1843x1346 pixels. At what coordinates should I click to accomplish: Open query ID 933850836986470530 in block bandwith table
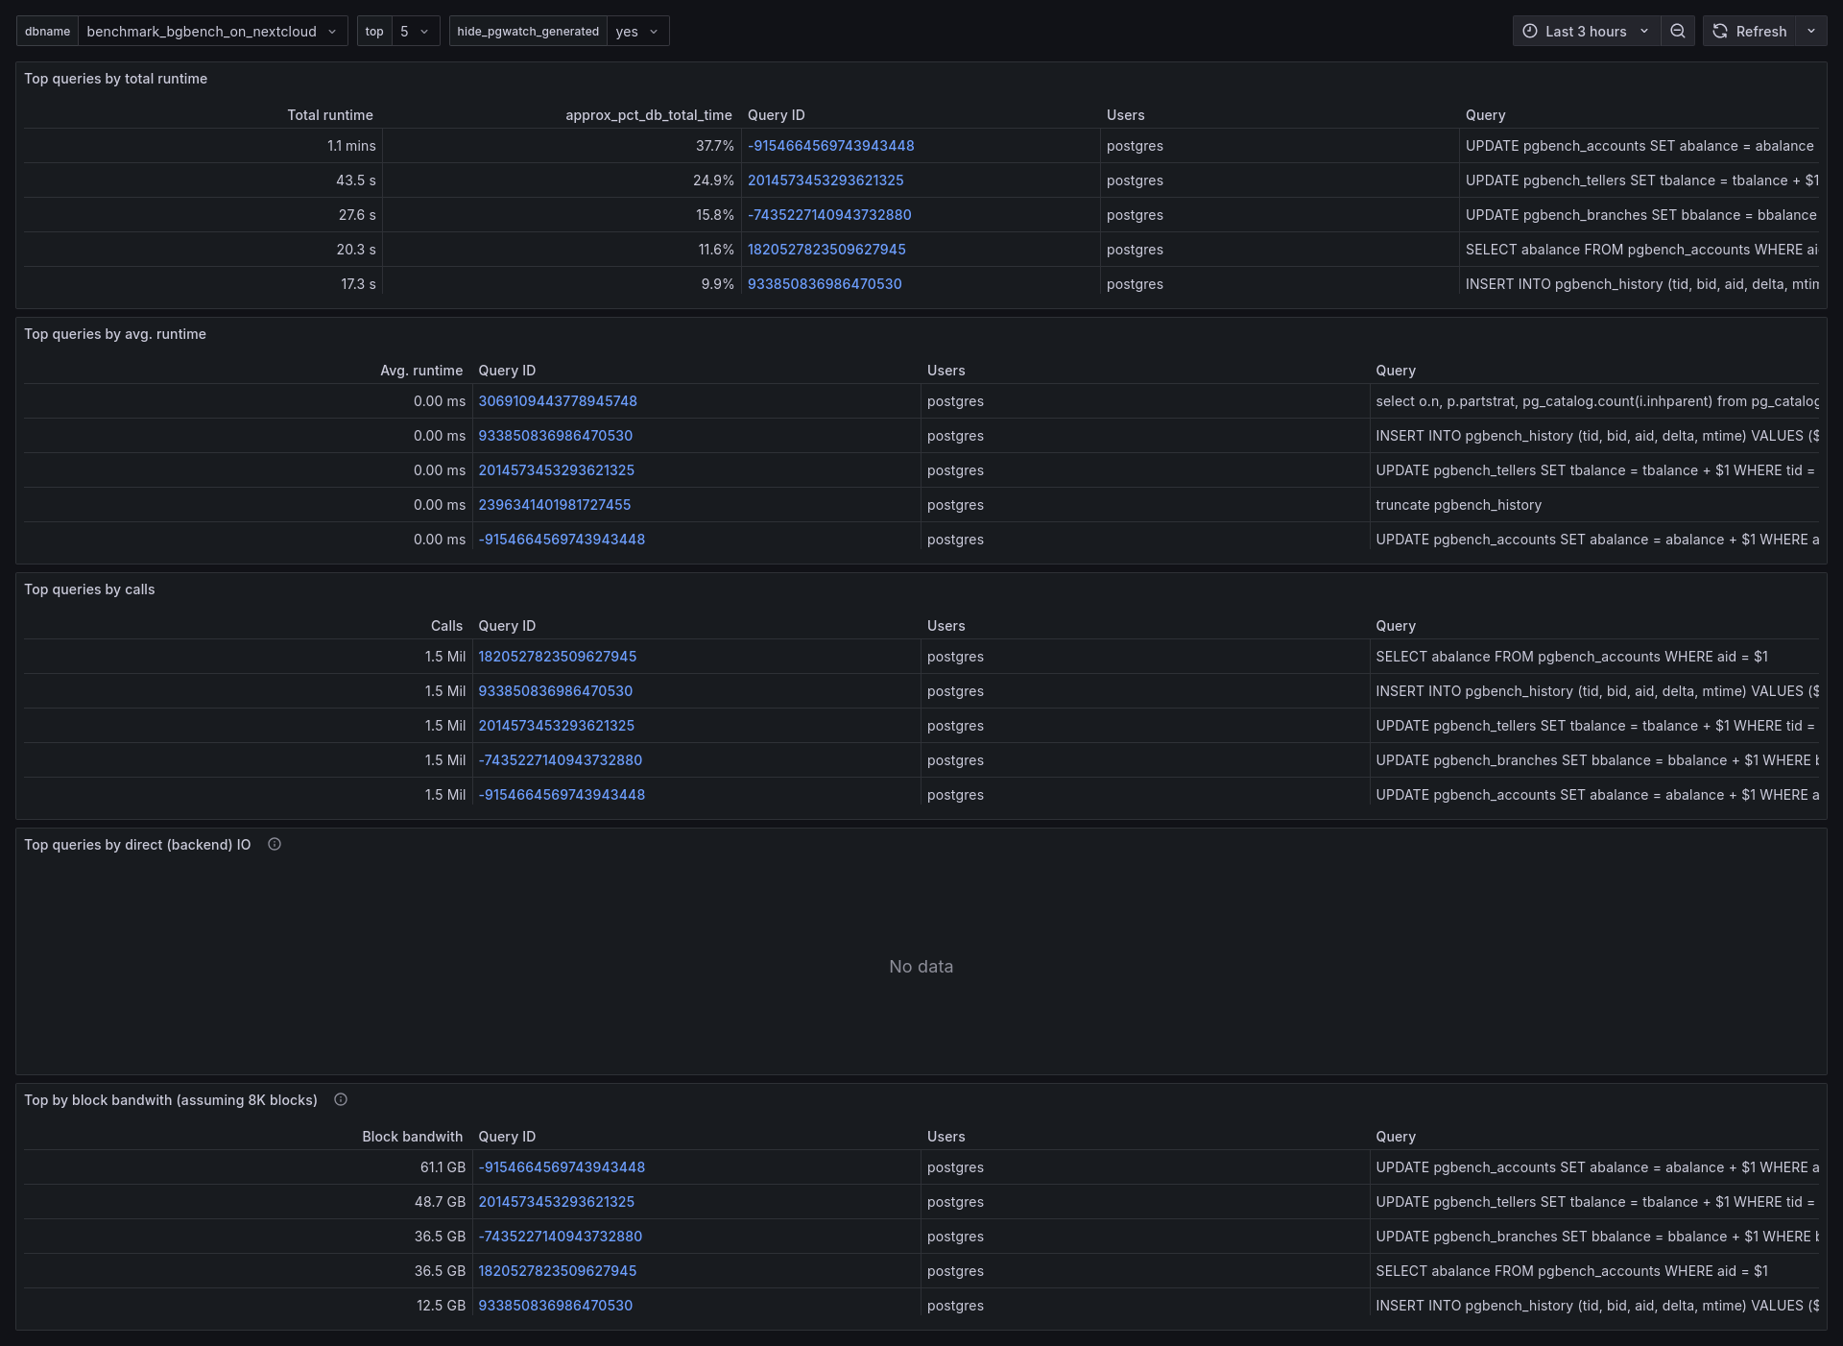point(555,1306)
